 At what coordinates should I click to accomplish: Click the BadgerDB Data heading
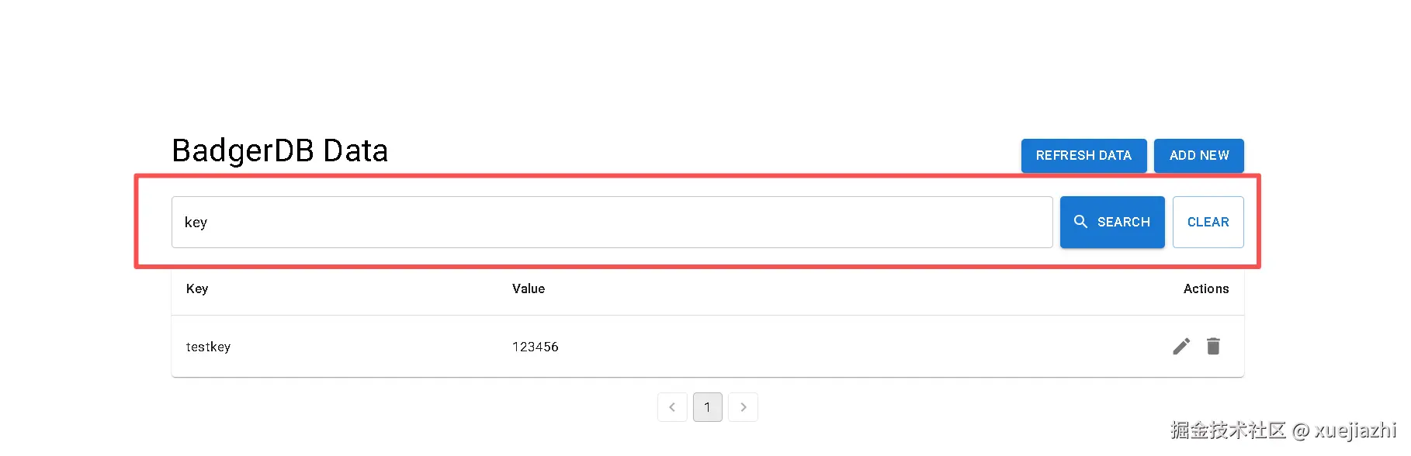[x=279, y=150]
